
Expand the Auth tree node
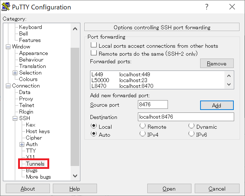(22, 144)
